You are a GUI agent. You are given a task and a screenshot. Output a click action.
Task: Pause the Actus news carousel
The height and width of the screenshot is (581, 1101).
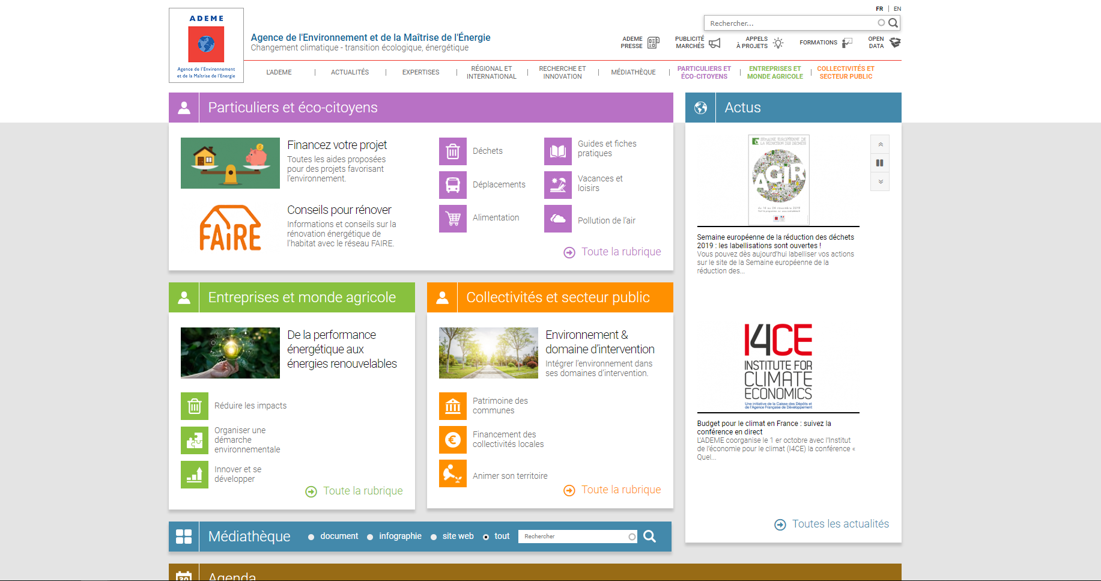[x=880, y=163]
